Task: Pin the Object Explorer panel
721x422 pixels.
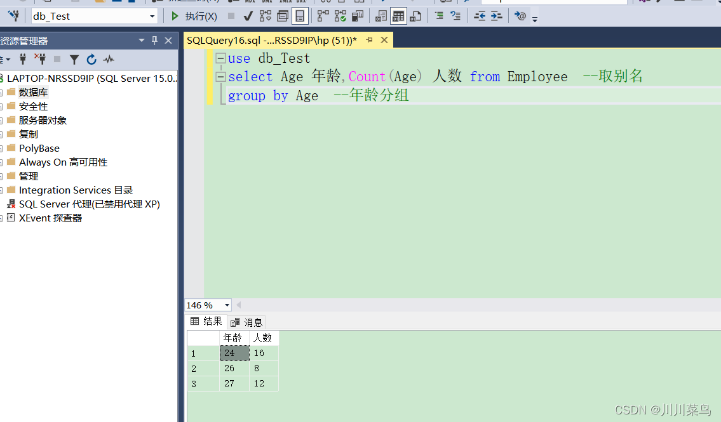Action: coord(154,41)
